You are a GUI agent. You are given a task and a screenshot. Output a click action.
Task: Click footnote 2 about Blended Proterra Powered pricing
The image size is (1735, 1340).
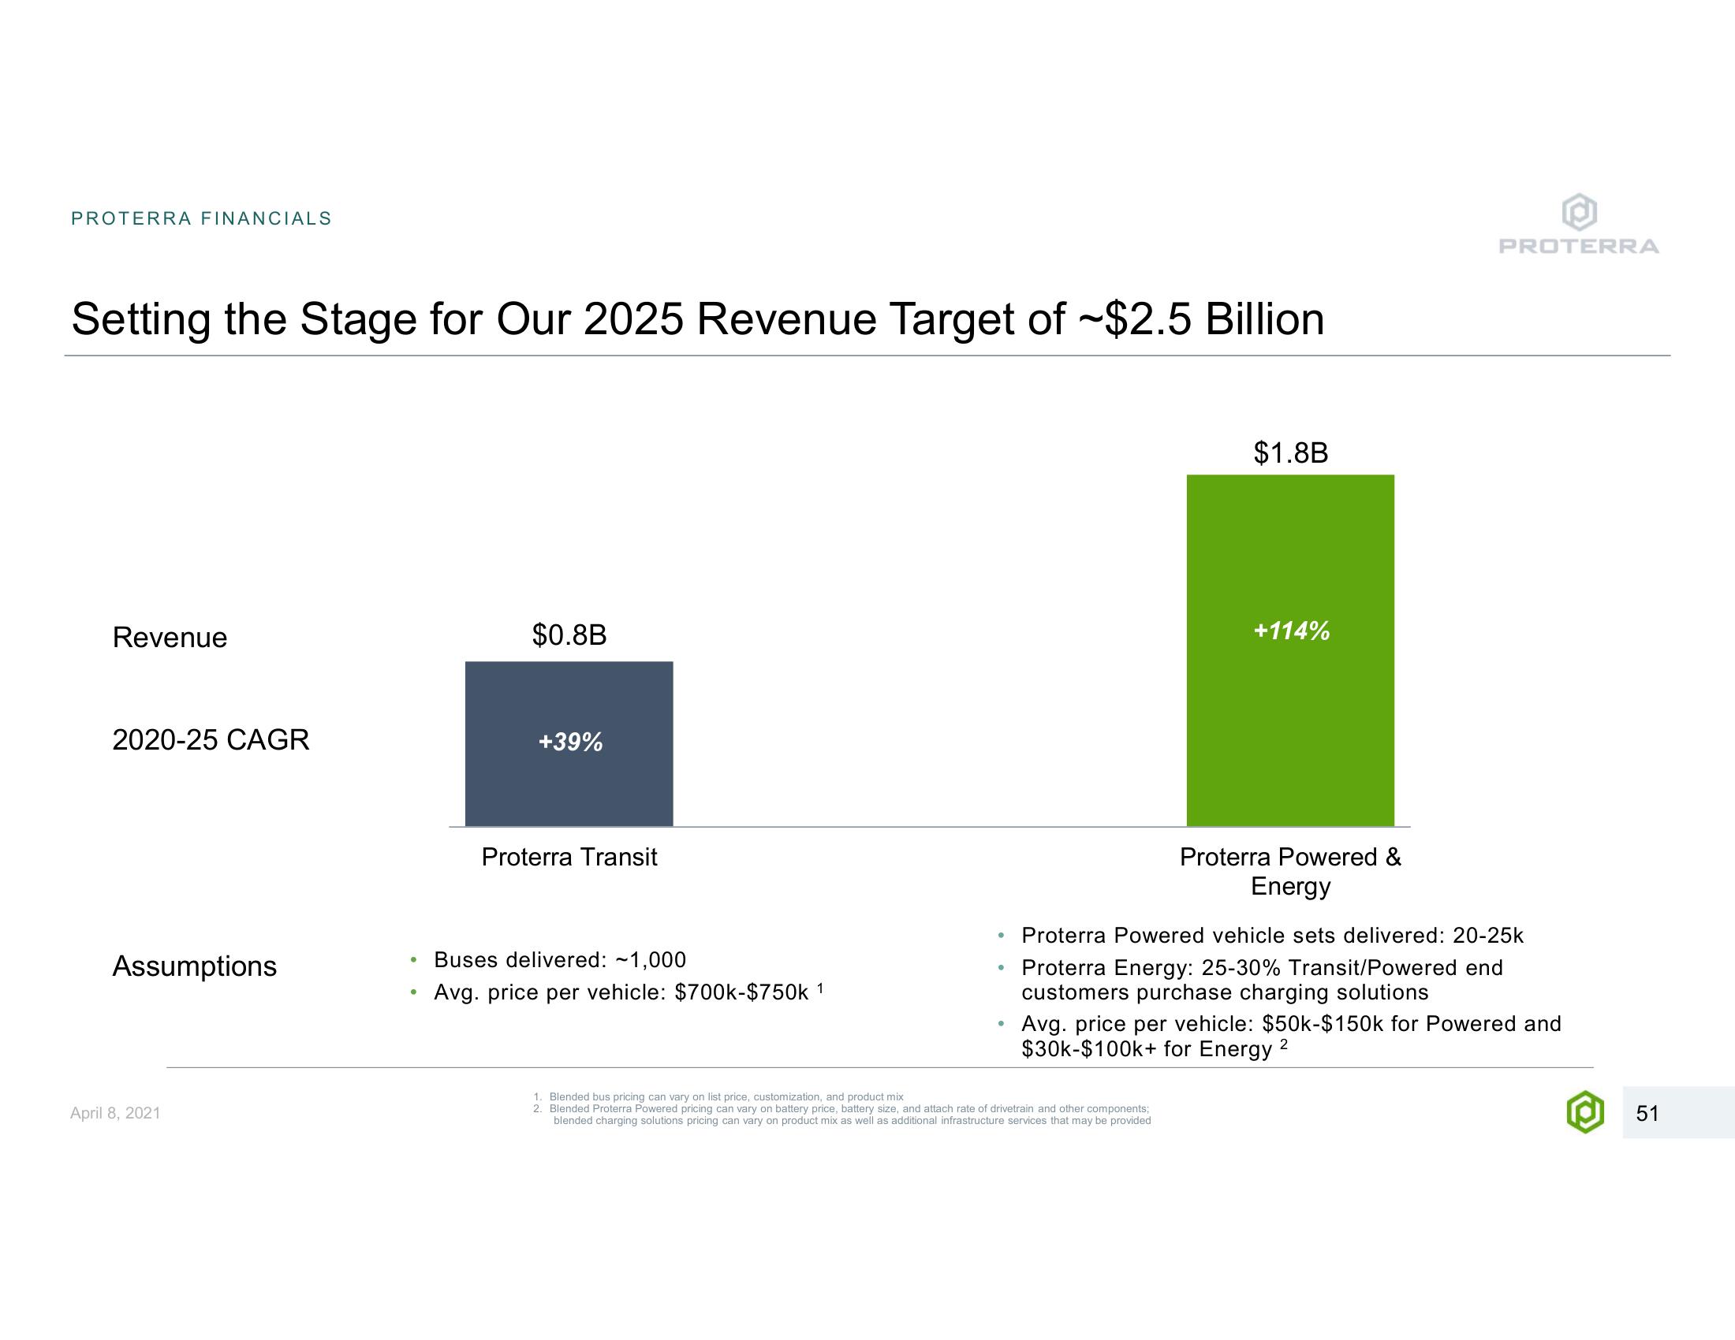tap(842, 1115)
